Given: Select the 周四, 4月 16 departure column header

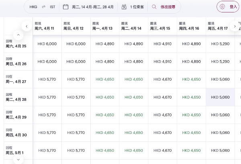Looking at the screenshot, I should [x=191, y=26].
